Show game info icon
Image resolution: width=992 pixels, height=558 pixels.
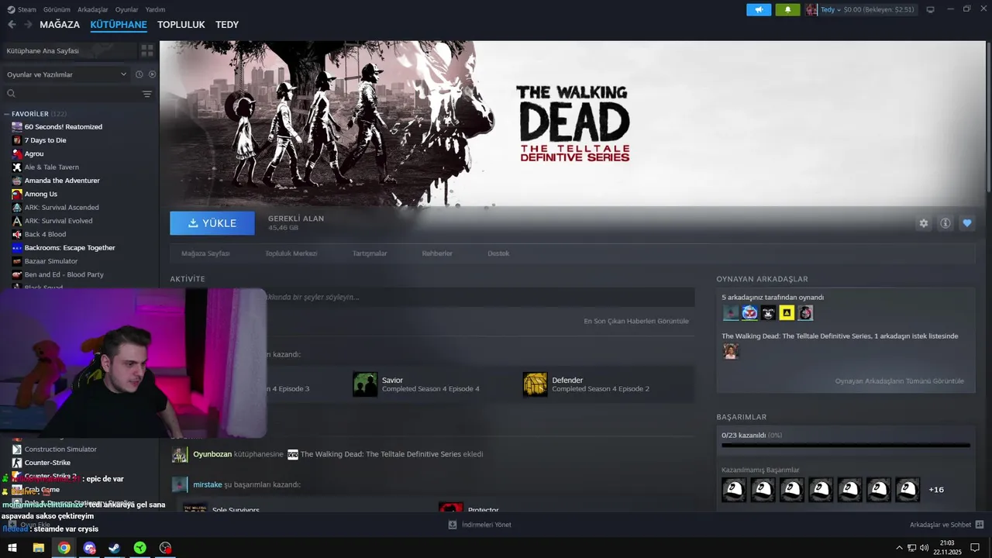(945, 223)
